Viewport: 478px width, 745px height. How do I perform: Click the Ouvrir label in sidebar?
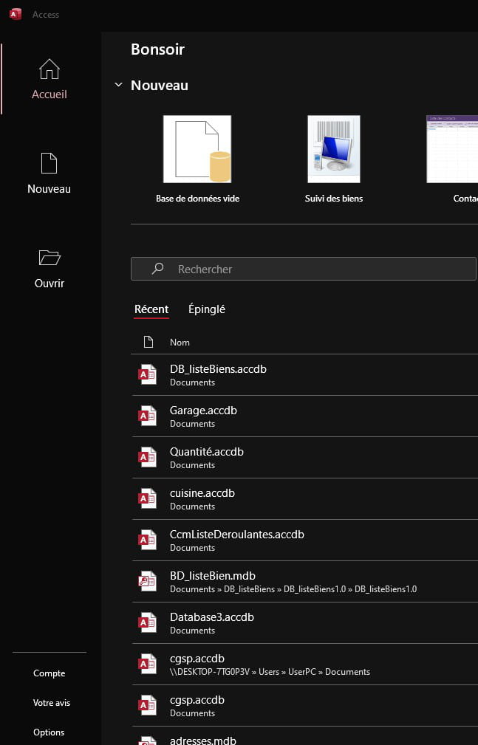pos(49,284)
